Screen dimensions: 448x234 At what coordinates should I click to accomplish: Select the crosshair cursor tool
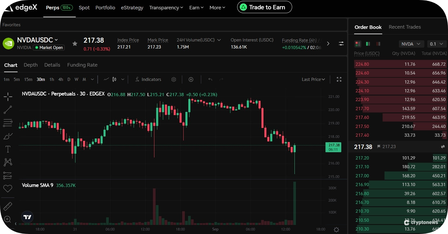[8, 96]
